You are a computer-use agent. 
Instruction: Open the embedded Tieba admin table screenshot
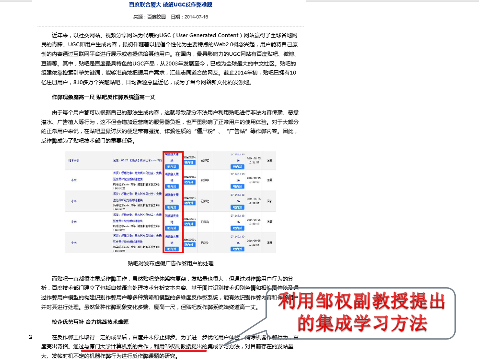tap(171, 202)
